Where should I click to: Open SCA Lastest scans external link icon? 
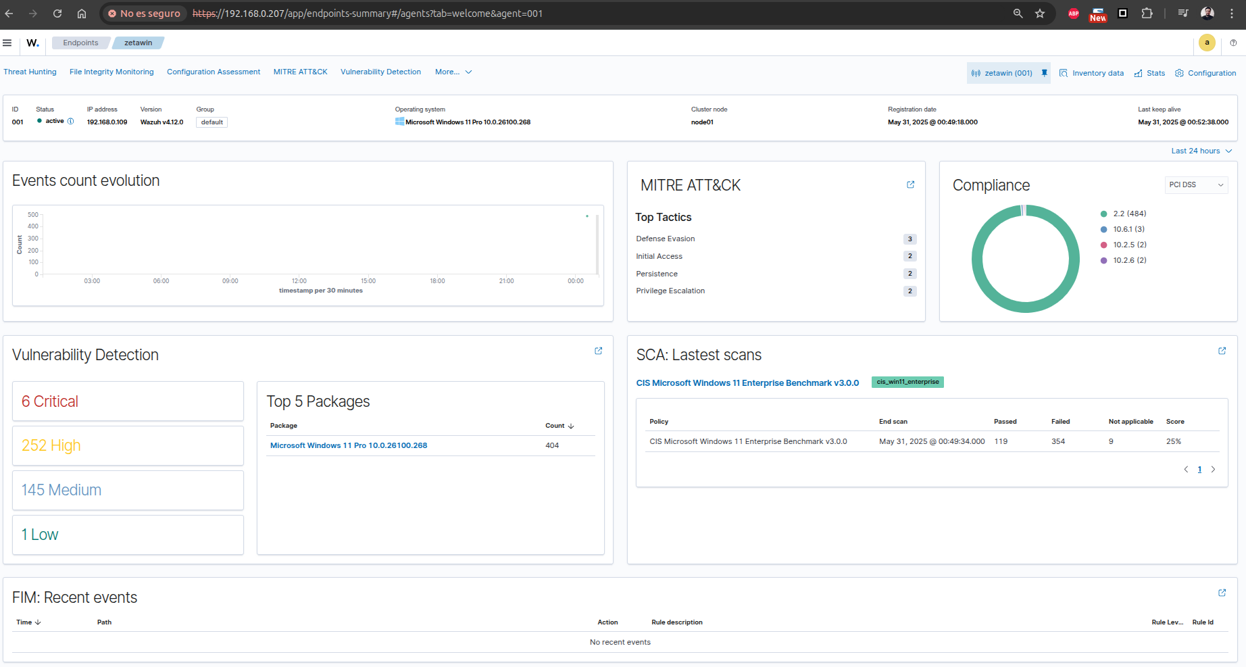(1222, 351)
